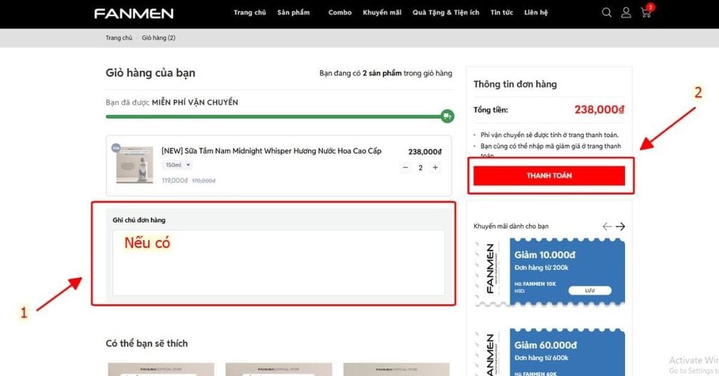
Task: Click the Khuyến mãi dành cho bạn label
Action: (511, 227)
